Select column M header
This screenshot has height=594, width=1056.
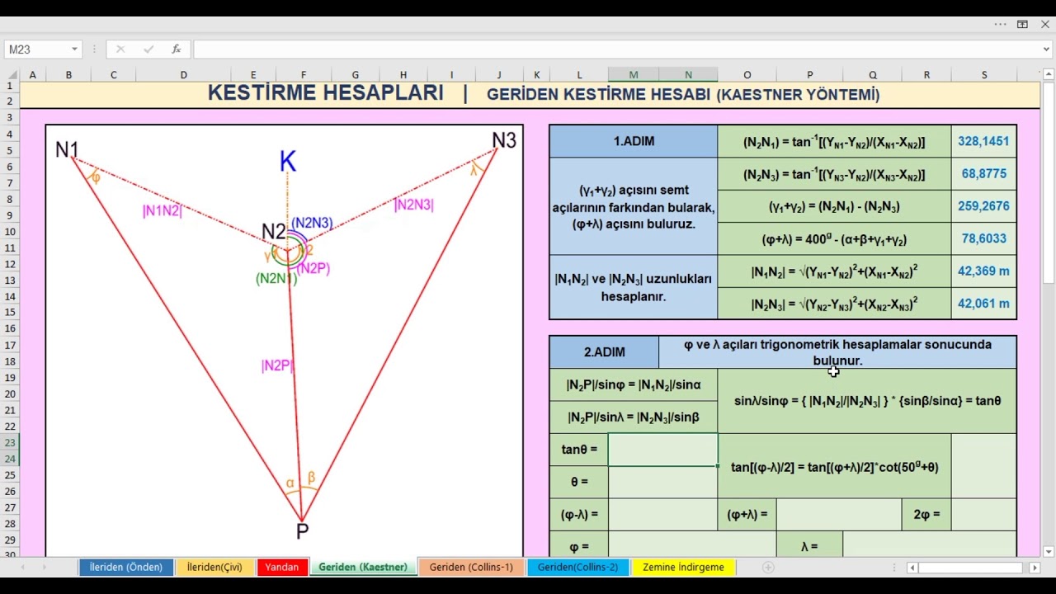634,75
